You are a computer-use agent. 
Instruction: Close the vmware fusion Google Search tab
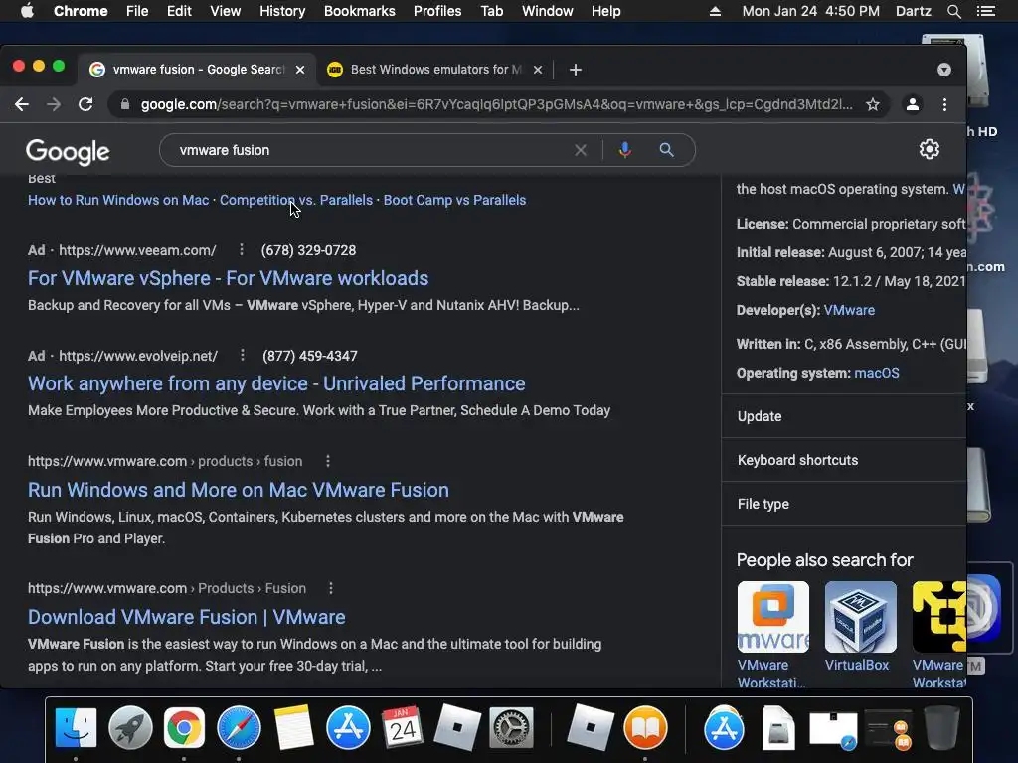pos(300,70)
